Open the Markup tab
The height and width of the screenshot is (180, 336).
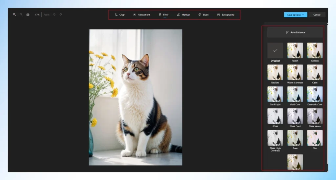click(x=183, y=15)
